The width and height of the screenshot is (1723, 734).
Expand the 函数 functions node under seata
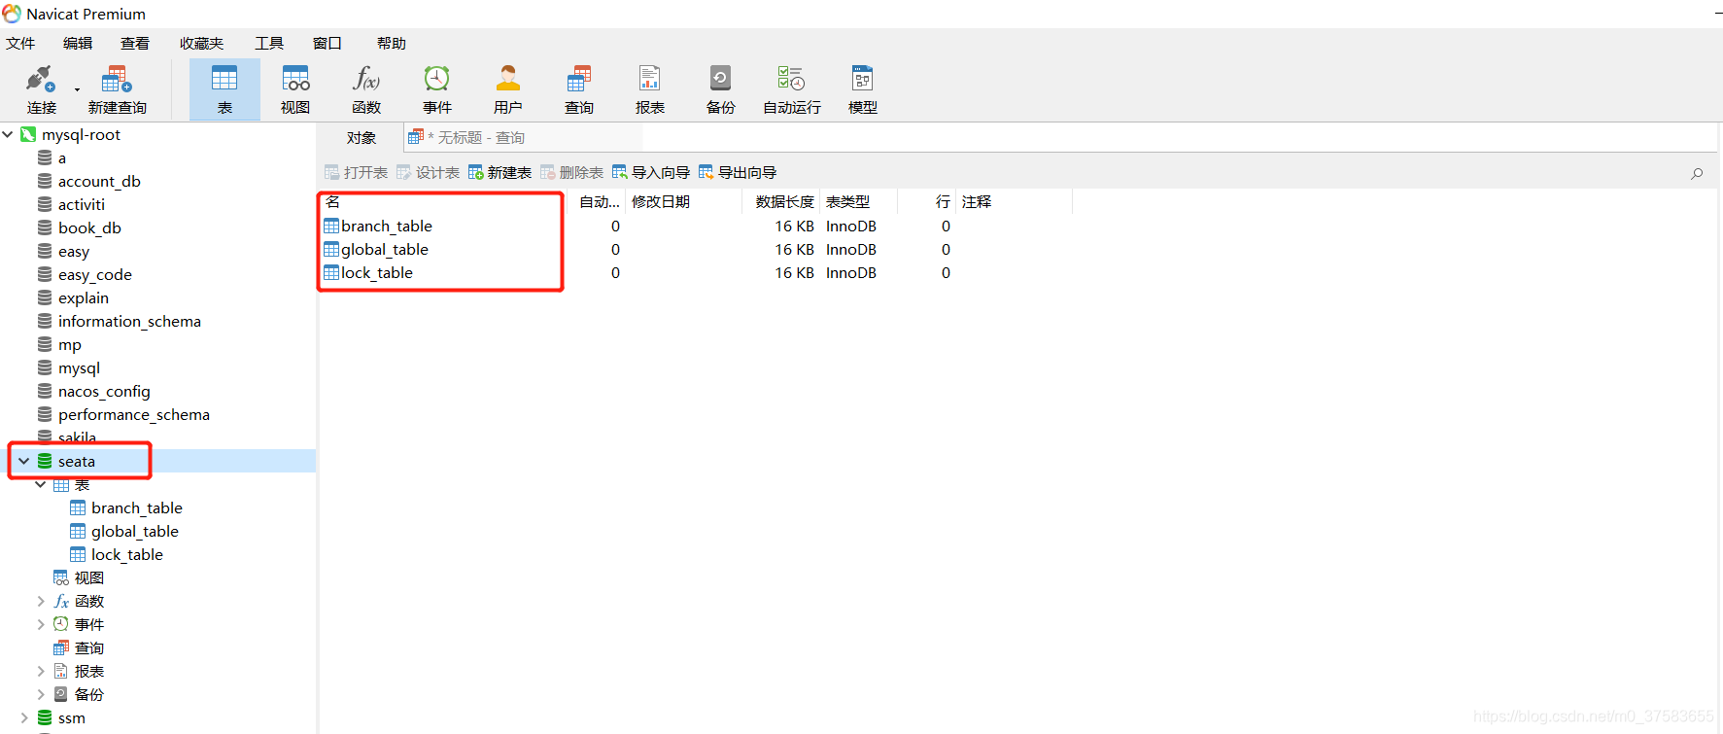tap(41, 602)
